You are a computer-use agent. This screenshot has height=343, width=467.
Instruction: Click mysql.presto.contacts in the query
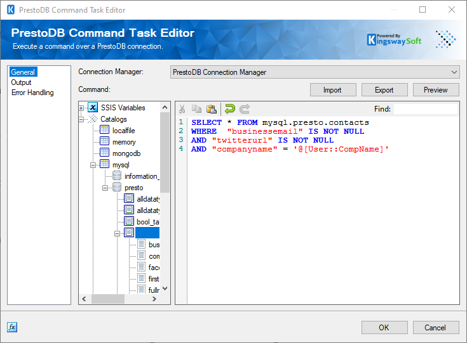click(315, 122)
